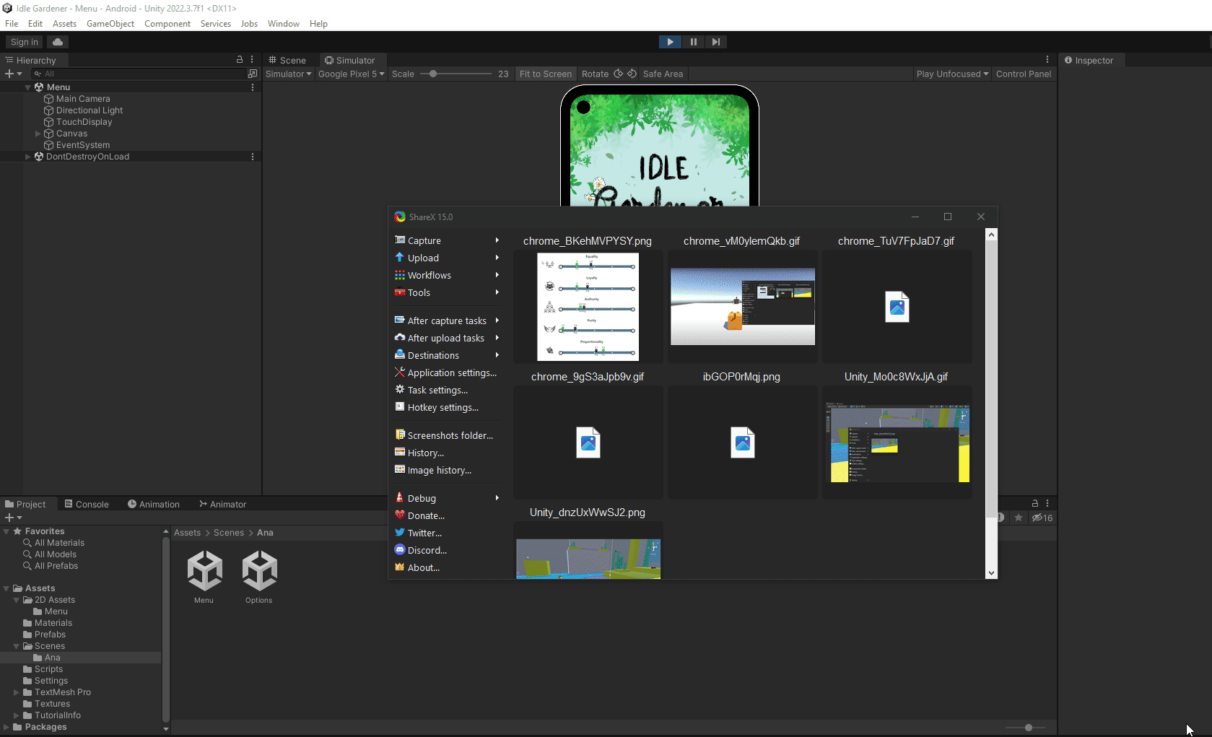The height and width of the screenshot is (737, 1212).
Task: Open the Inspector tab
Action: pyautogui.click(x=1089, y=60)
